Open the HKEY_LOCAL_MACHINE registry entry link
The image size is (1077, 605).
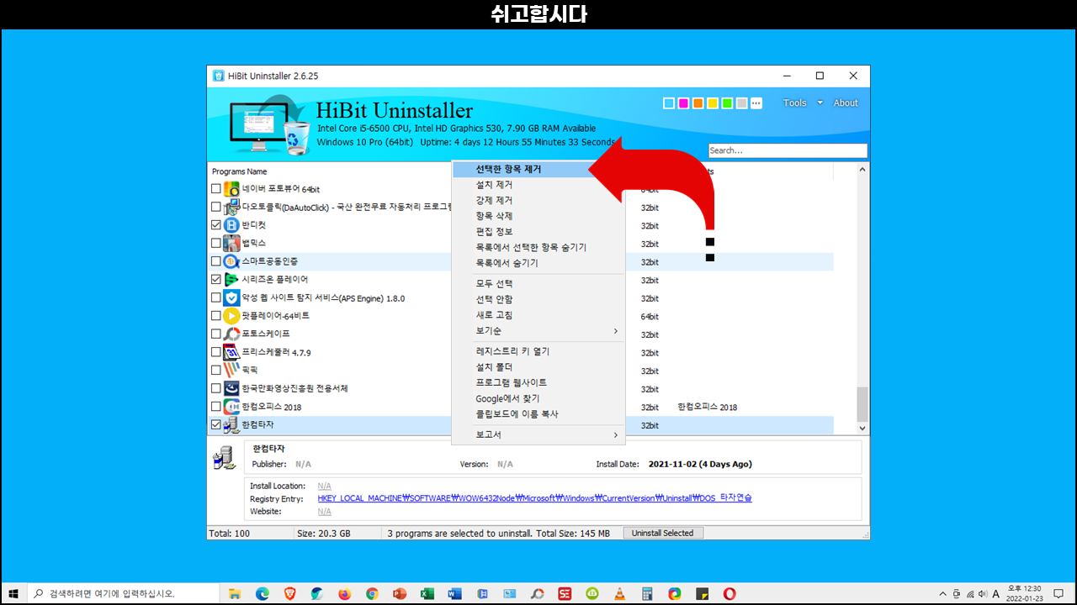click(534, 498)
